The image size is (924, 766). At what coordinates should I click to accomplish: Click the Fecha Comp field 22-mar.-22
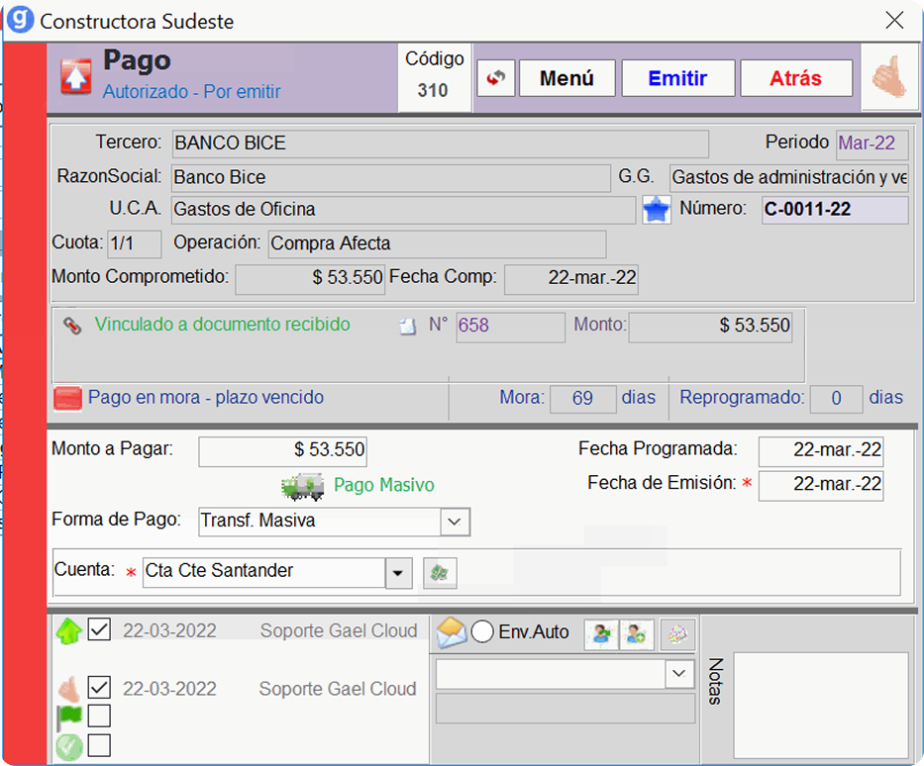[x=571, y=279]
